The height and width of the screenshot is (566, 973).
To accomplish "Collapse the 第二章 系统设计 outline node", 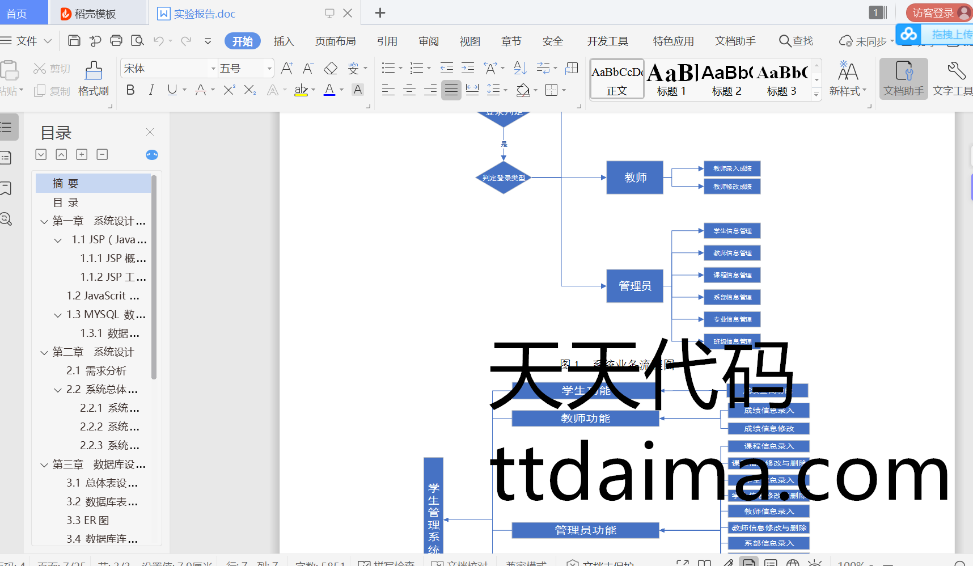I will pyautogui.click(x=44, y=352).
